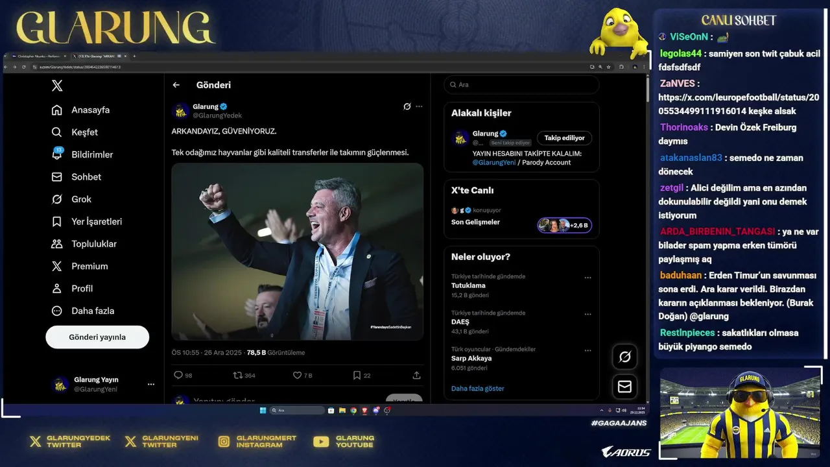The height and width of the screenshot is (467, 830).
Task: Open the floating Grok button
Action: 625,357
